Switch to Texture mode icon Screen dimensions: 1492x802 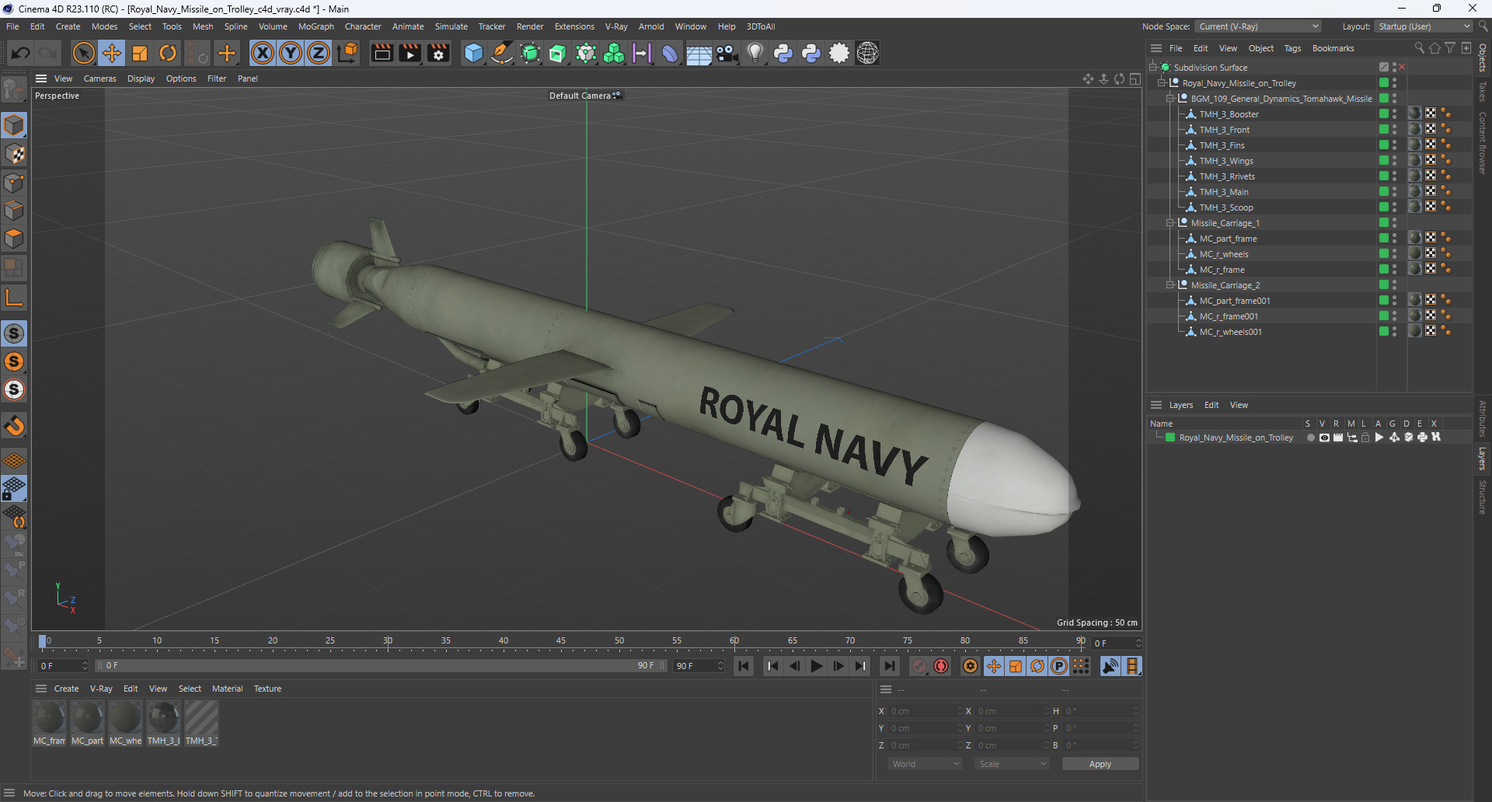14,154
